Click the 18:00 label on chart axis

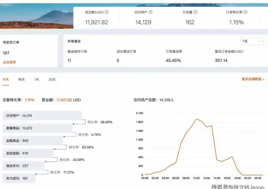(237, 178)
